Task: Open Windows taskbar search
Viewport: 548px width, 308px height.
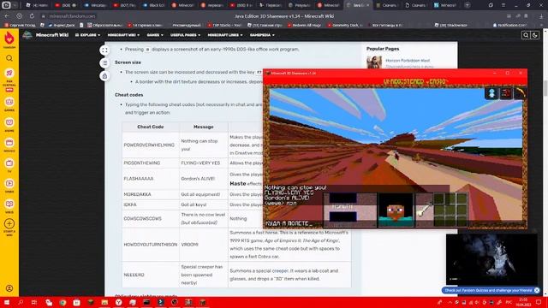Action: [21, 302]
